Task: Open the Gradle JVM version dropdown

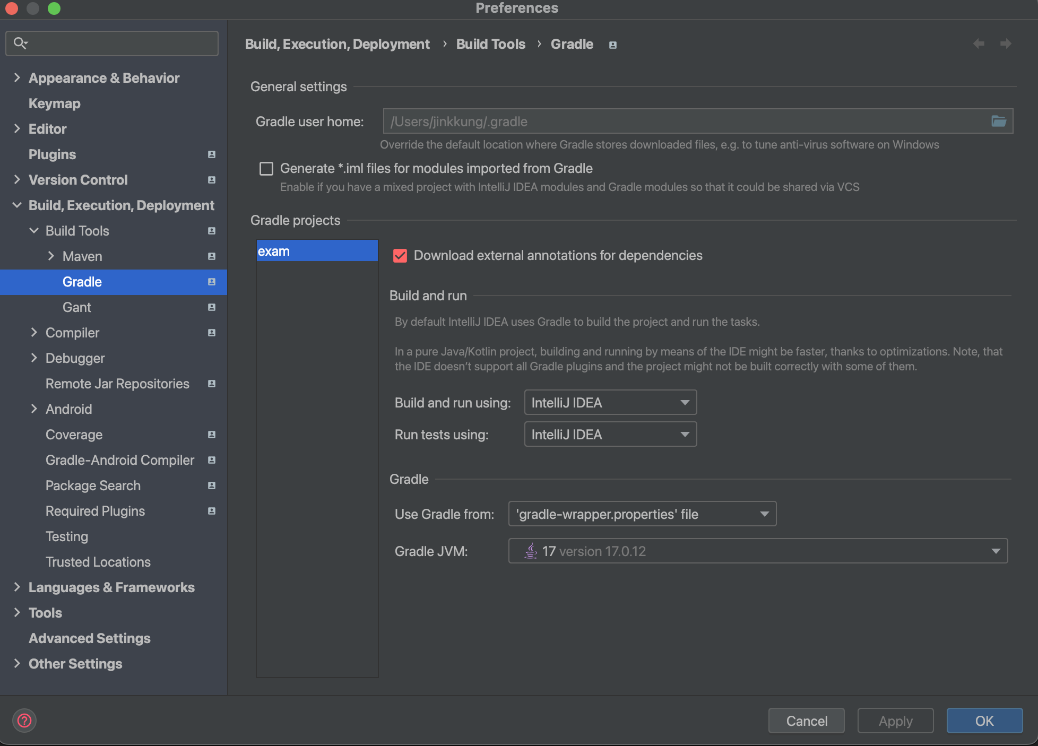Action: click(758, 551)
